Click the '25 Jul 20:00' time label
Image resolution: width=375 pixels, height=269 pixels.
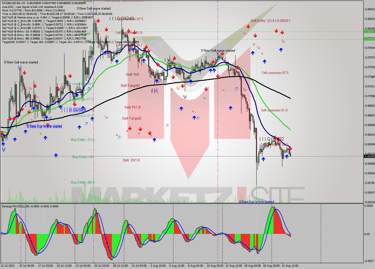pos(101,266)
